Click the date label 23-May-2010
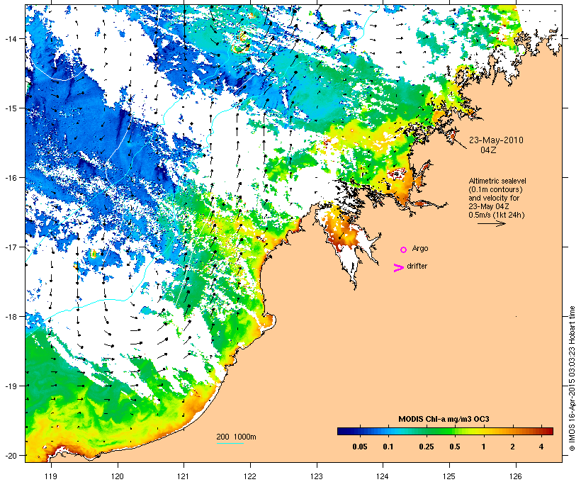581x482 pixels. (496, 140)
